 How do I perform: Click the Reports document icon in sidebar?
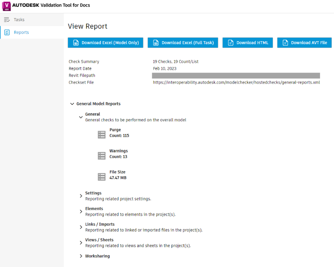click(7, 32)
